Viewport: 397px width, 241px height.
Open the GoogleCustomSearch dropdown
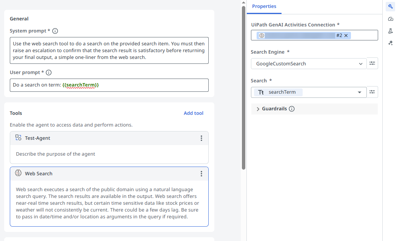click(x=309, y=63)
